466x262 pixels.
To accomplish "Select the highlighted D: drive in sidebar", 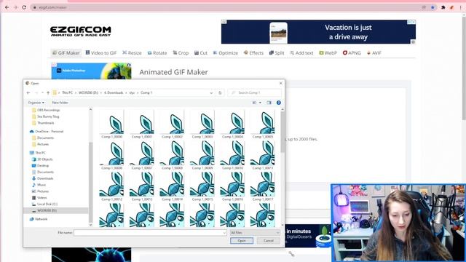I will coord(47,210).
